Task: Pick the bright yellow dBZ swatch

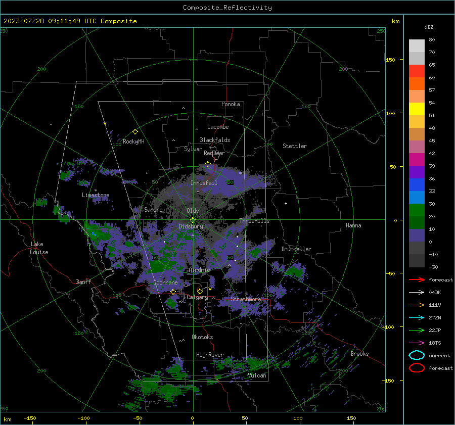Action: pos(417,109)
